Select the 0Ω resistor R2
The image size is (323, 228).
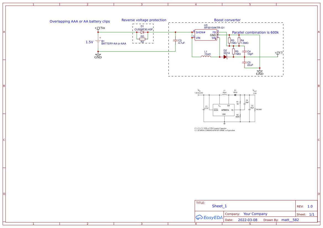(x=142, y=39)
